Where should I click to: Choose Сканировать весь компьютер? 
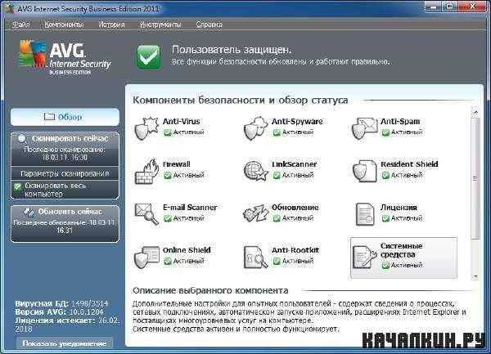[65, 190]
